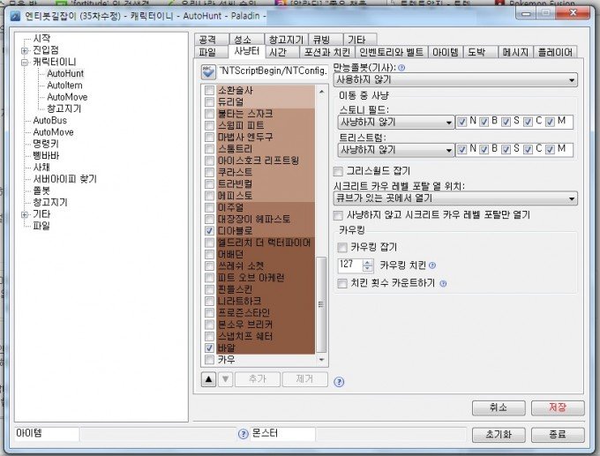Click the move-down arrow below the list

[x=225, y=378]
